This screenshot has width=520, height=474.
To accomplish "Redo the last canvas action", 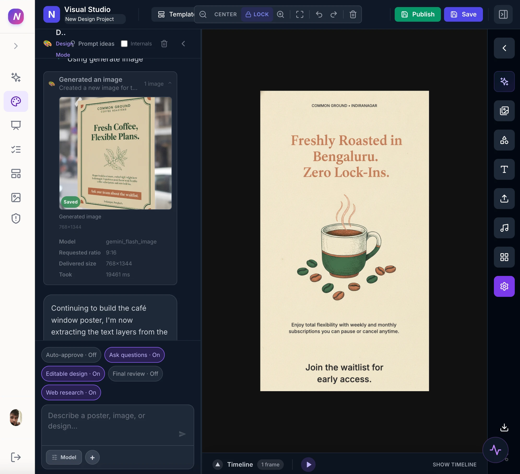I will (x=334, y=14).
